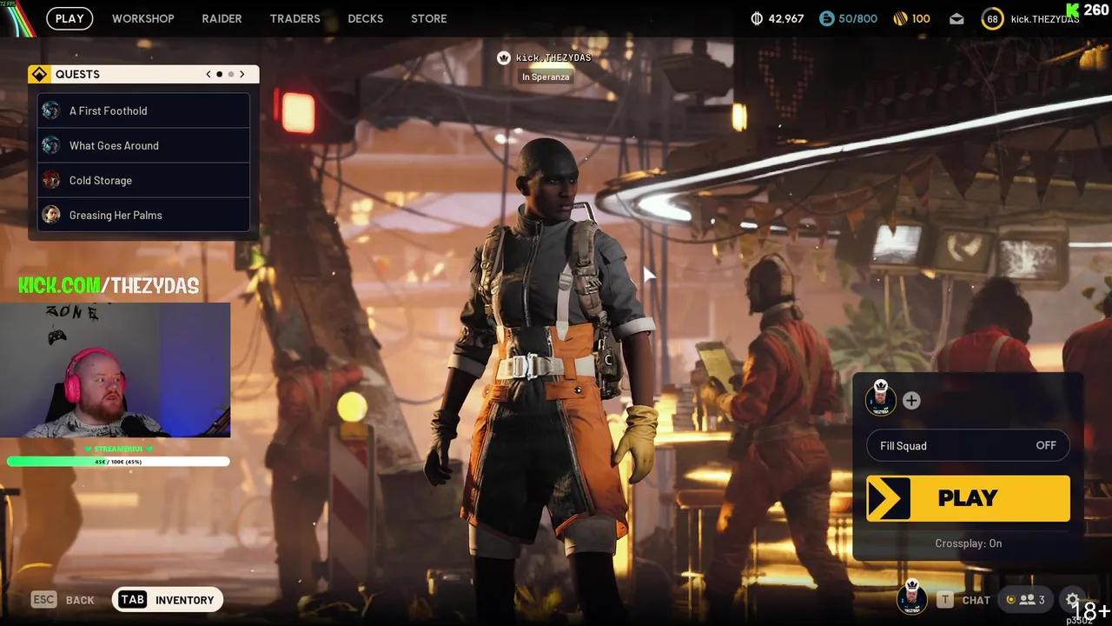
Task: Click the gold currency icon beside 100
Action: (900, 18)
